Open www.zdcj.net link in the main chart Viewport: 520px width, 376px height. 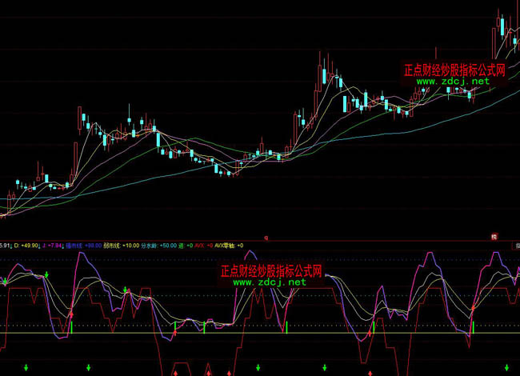pos(452,82)
